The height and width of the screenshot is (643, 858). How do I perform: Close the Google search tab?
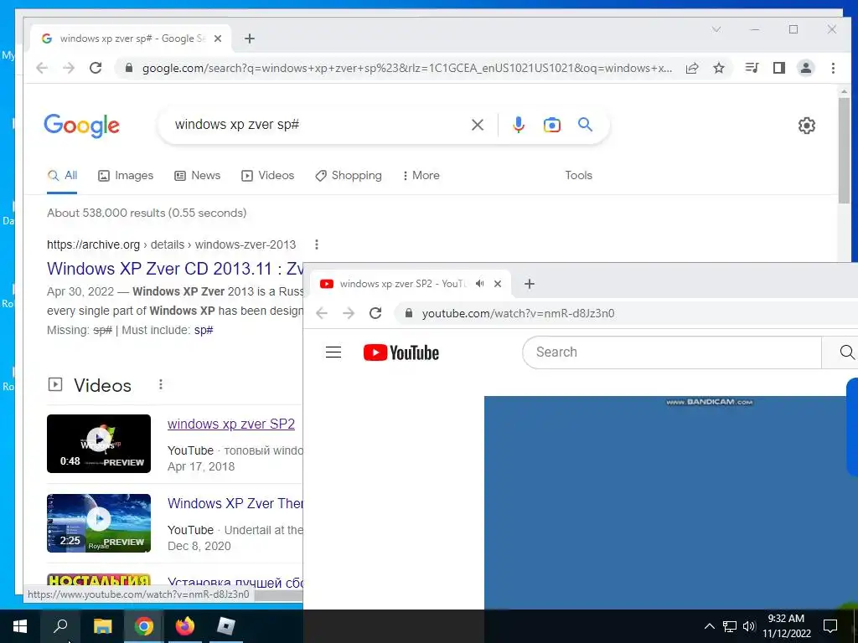tap(218, 39)
